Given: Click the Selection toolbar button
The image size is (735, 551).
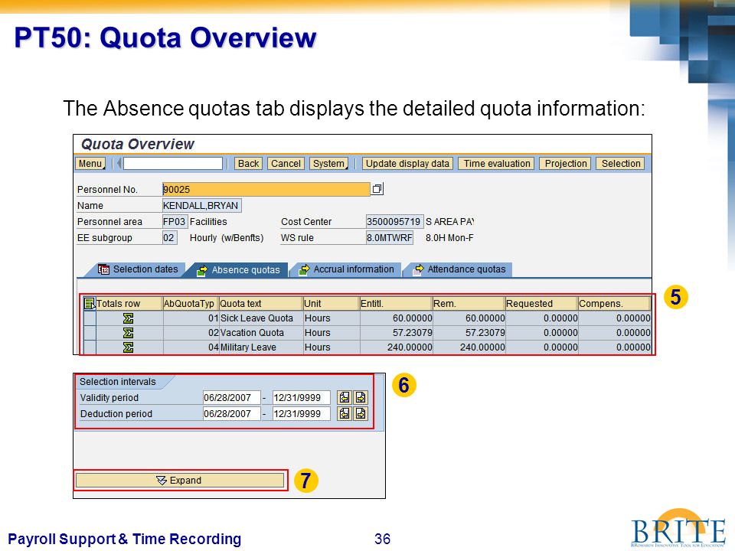Looking at the screenshot, I should 621,164.
